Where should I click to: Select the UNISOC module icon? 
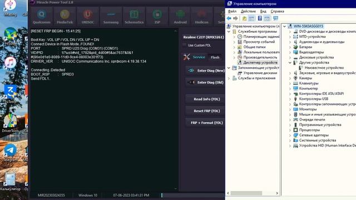pos(88,17)
